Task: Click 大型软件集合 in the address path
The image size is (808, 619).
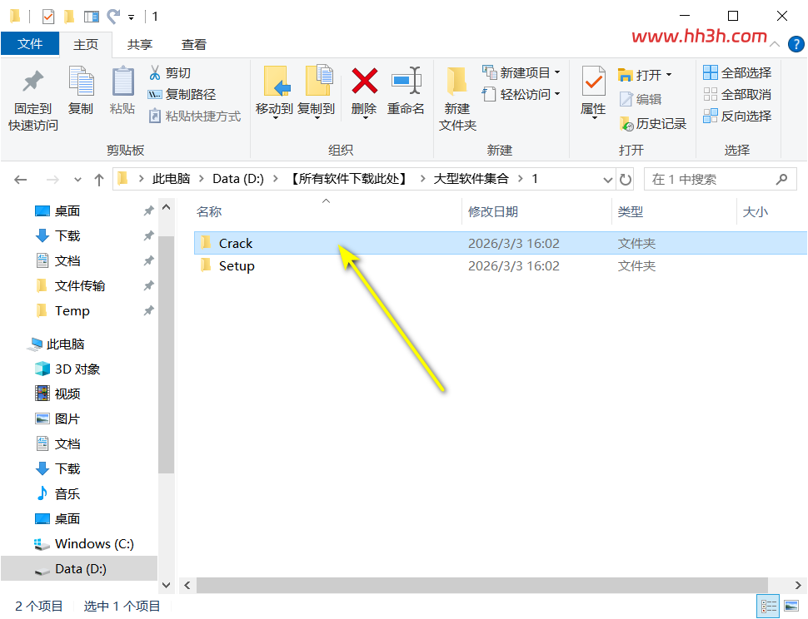Action: pyautogui.click(x=471, y=179)
